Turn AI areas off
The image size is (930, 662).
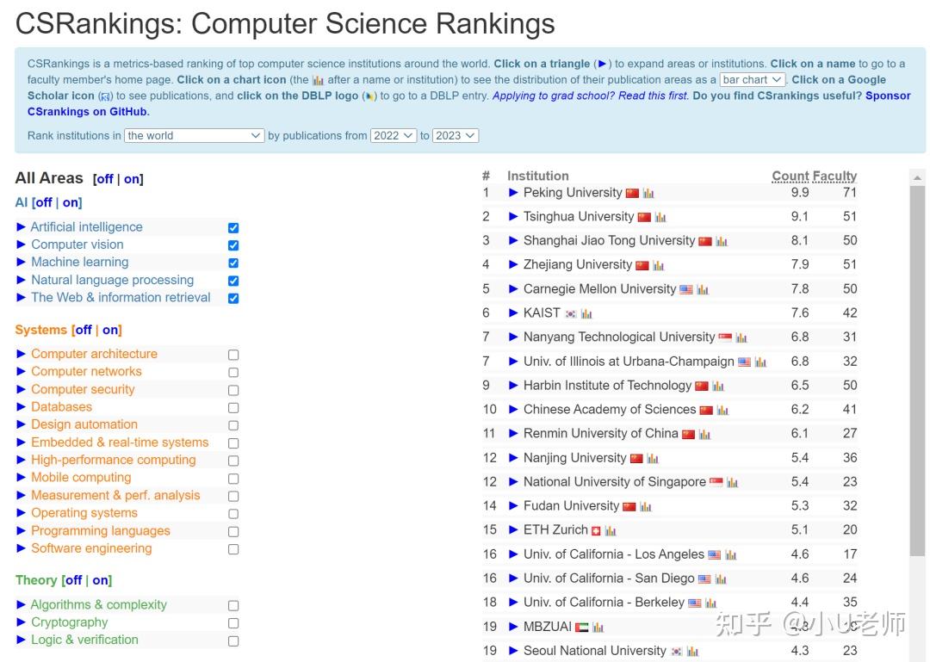(x=44, y=203)
